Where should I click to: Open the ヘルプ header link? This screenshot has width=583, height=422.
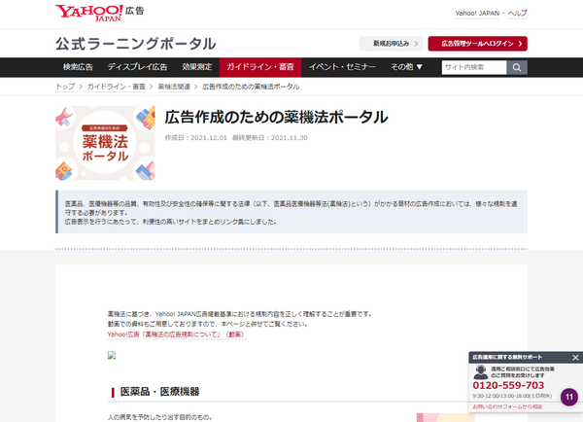[x=518, y=14]
